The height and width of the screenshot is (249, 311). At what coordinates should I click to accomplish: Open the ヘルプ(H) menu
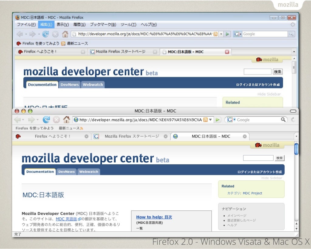[149, 25]
